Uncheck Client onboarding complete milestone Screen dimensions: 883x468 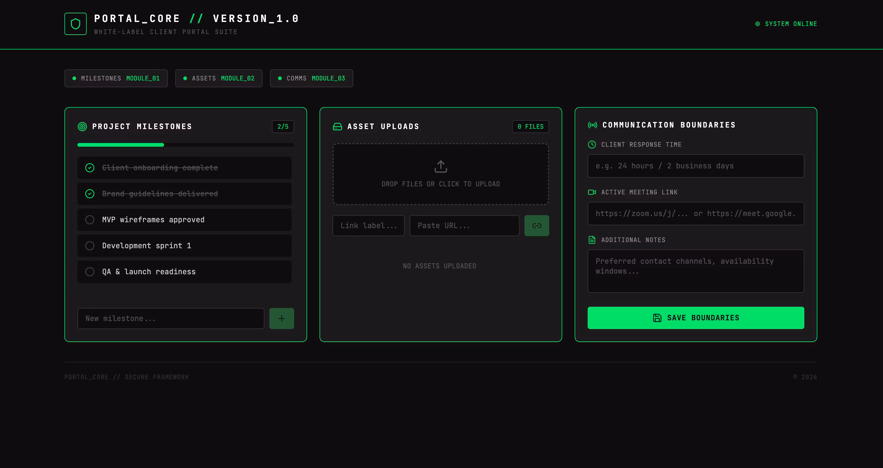[x=89, y=167]
